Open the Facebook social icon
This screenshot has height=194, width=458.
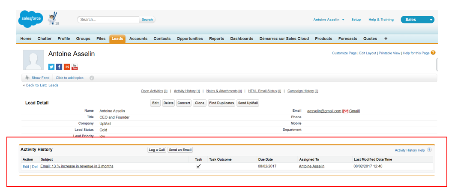(x=59, y=67)
